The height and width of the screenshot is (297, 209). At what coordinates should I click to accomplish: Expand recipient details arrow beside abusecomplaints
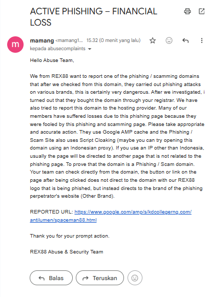point(90,49)
